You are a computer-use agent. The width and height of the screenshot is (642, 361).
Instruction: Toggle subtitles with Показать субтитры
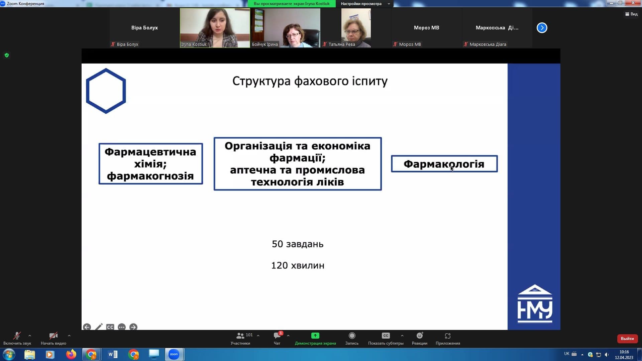pyautogui.click(x=386, y=338)
